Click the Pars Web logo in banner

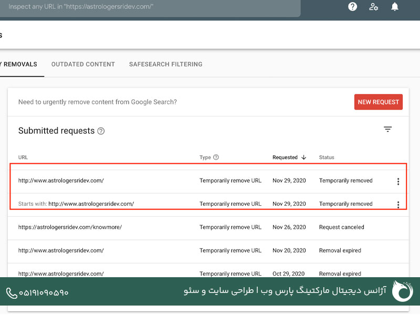click(x=402, y=291)
